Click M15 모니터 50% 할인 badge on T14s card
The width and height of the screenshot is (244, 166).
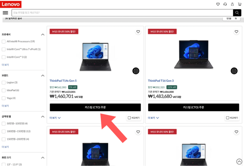[64, 32]
